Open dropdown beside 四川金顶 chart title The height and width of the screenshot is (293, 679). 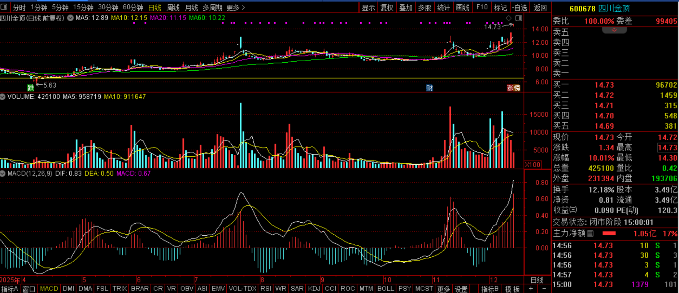(70, 18)
